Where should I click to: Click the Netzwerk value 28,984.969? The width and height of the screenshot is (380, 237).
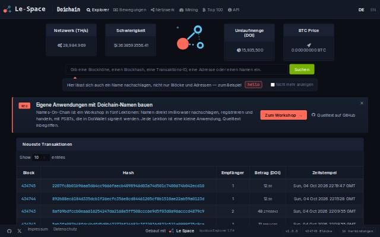click(74, 45)
